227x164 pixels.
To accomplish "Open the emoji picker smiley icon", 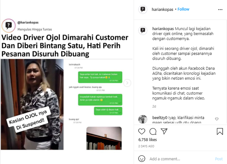I will coord(142,158).
